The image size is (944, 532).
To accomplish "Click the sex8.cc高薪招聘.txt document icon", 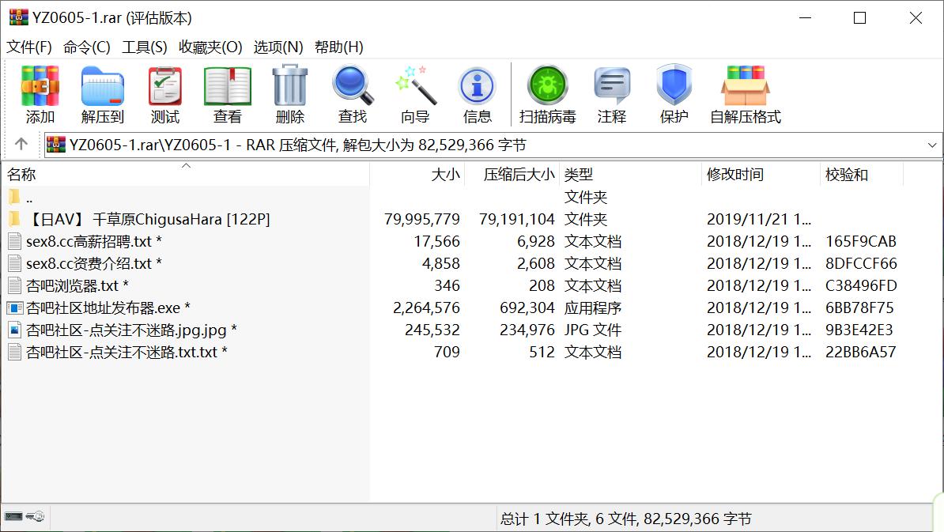I will (x=14, y=241).
